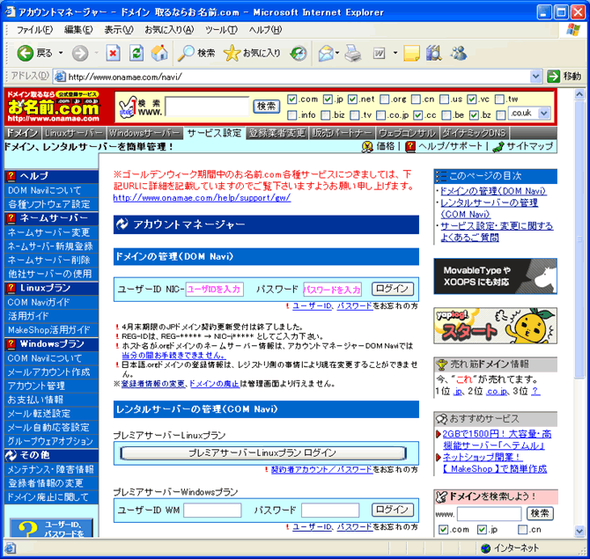Open the Edit button dropdown arrow
Viewport: 590px width, 559px height.
coord(395,53)
